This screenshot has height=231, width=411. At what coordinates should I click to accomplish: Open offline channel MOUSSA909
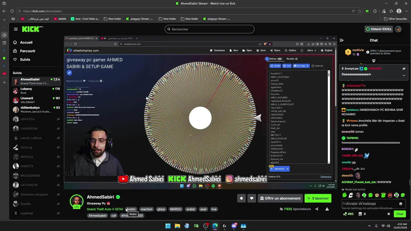[x=36, y=175]
